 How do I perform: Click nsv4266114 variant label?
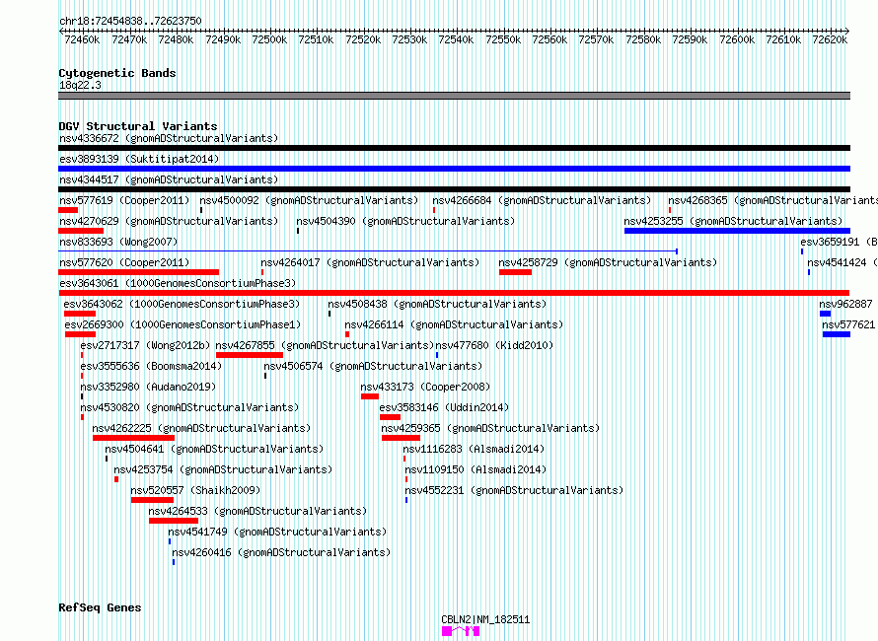454,324
